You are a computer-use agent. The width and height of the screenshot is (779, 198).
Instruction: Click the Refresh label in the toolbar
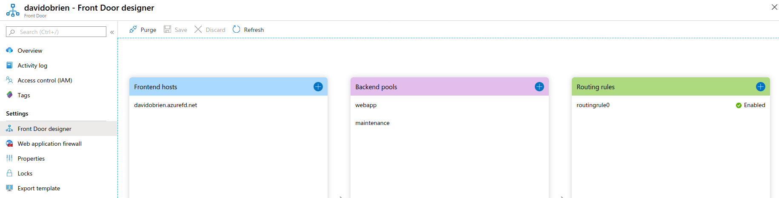pyautogui.click(x=254, y=30)
